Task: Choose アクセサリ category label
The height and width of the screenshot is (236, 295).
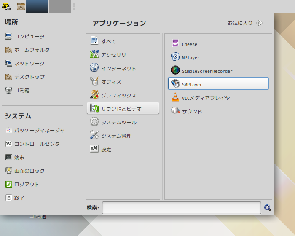Action: pos(114,55)
